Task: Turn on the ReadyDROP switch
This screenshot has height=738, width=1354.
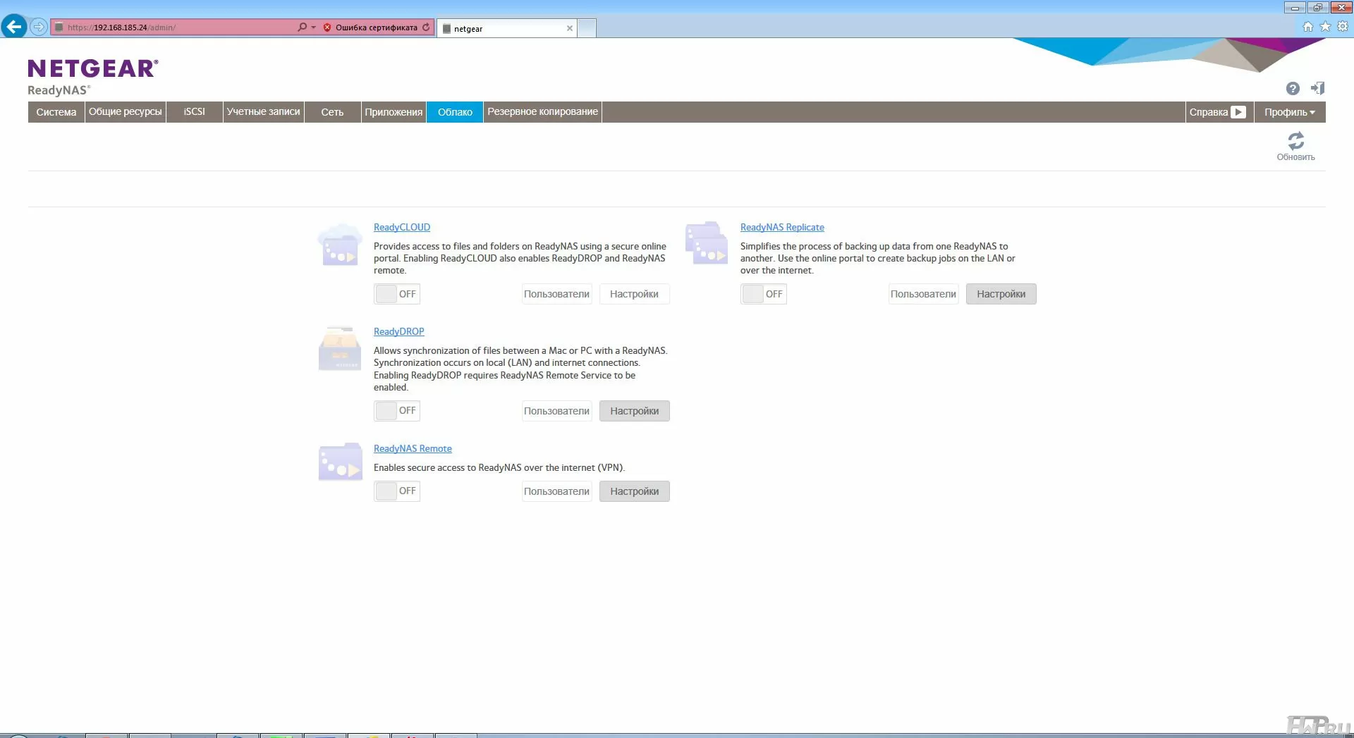Action: (x=397, y=411)
